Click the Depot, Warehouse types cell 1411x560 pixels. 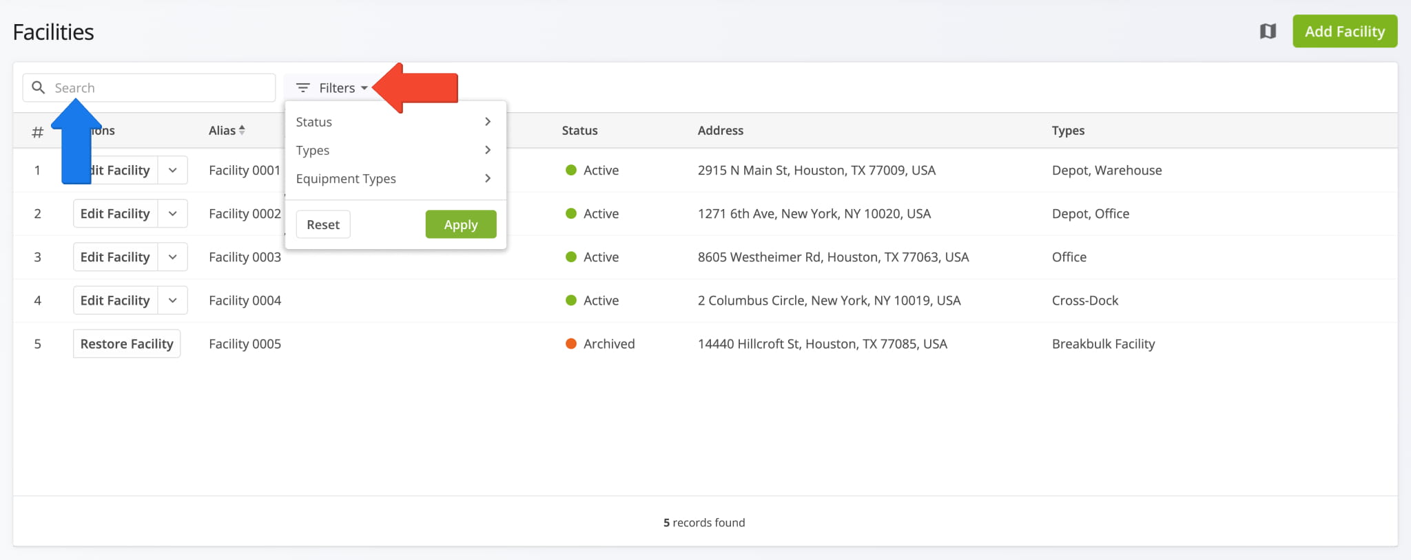(x=1106, y=170)
